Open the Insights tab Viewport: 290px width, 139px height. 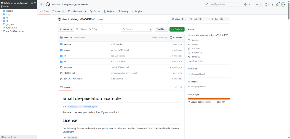137,12
